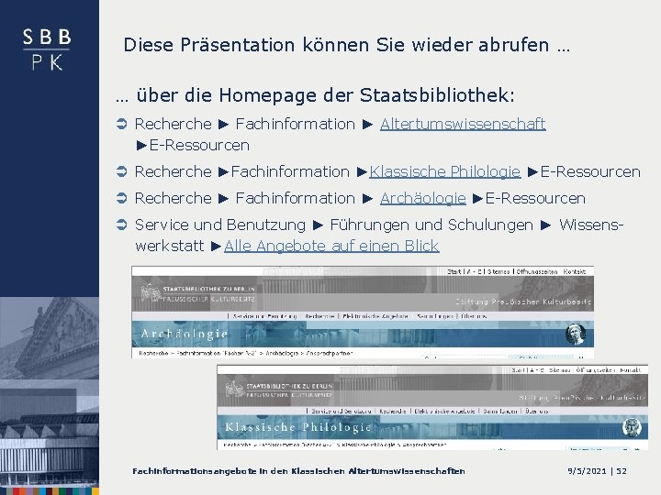This screenshot has width=661, height=495.
Task: Open Über uns in Klassische Philologie screenshot
Action: [537, 411]
